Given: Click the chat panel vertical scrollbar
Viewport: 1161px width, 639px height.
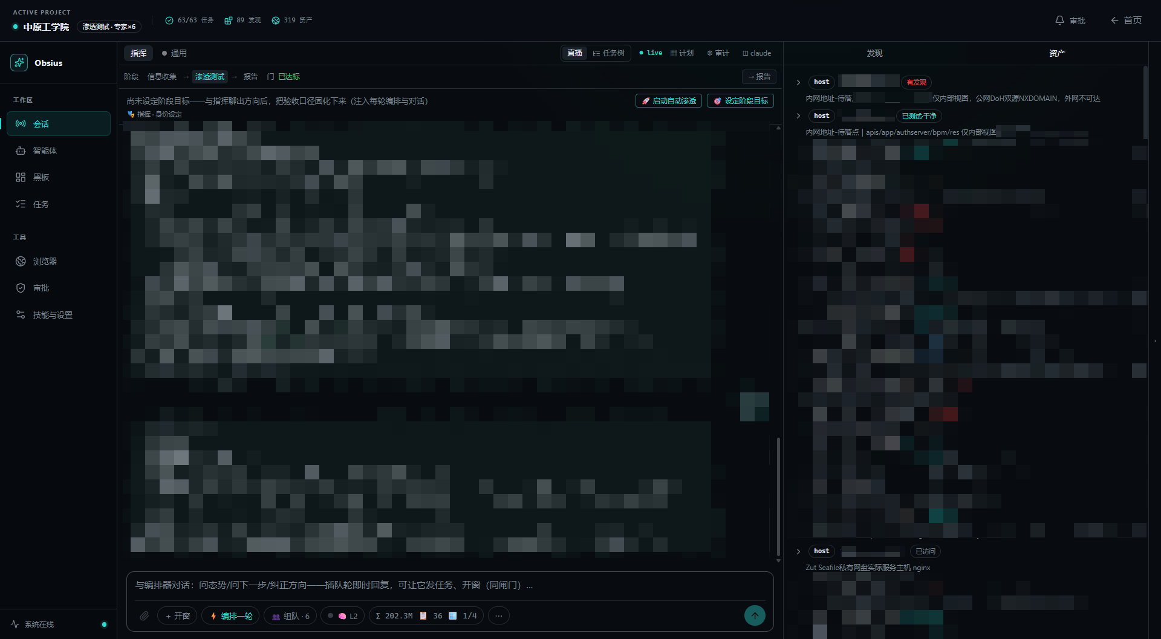Looking at the screenshot, I should click(x=778, y=496).
